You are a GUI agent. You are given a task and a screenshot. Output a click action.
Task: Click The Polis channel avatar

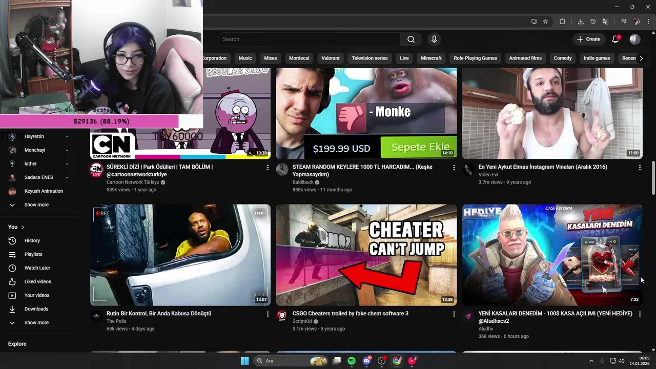point(96,316)
